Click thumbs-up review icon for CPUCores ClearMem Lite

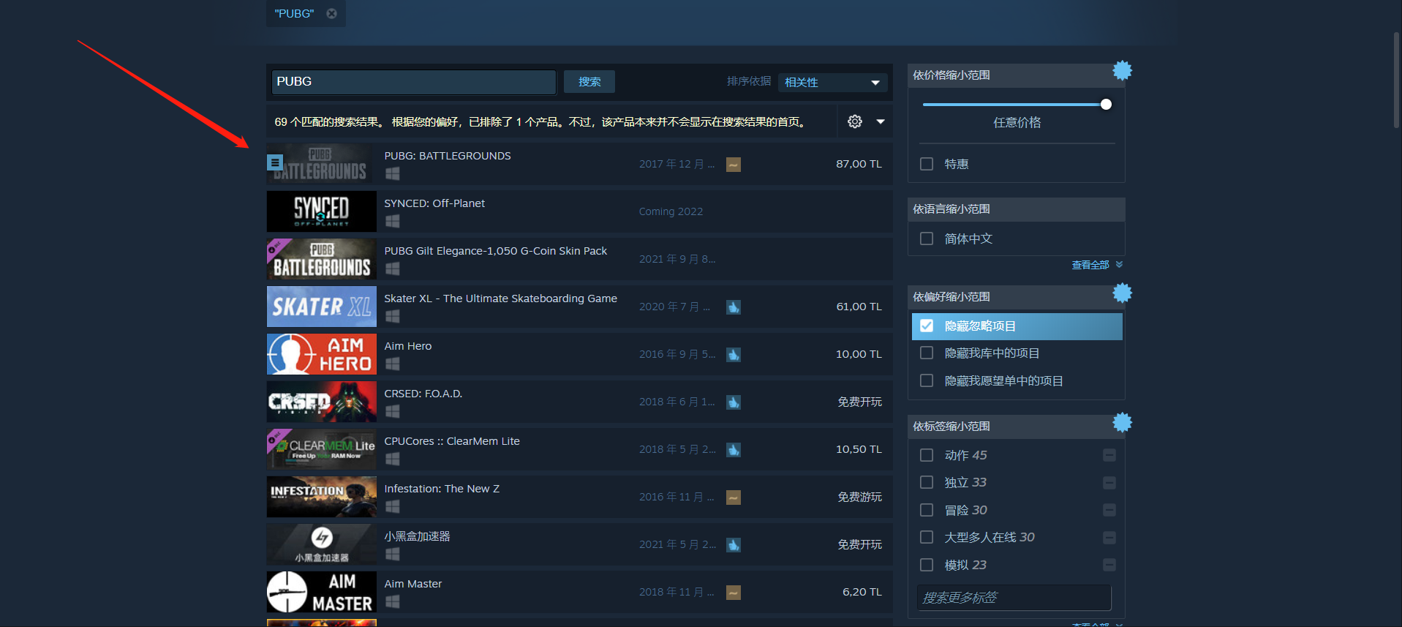pos(734,450)
